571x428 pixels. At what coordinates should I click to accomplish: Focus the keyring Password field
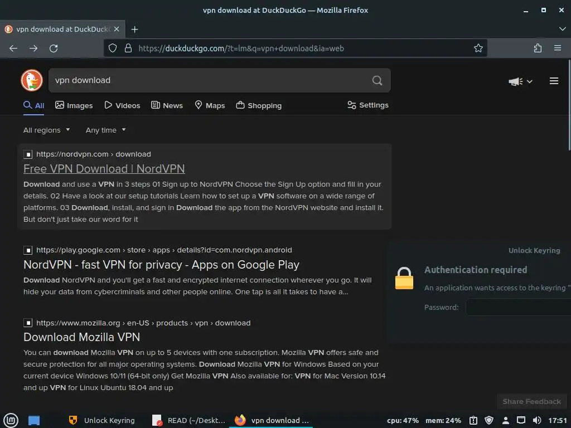(519, 307)
